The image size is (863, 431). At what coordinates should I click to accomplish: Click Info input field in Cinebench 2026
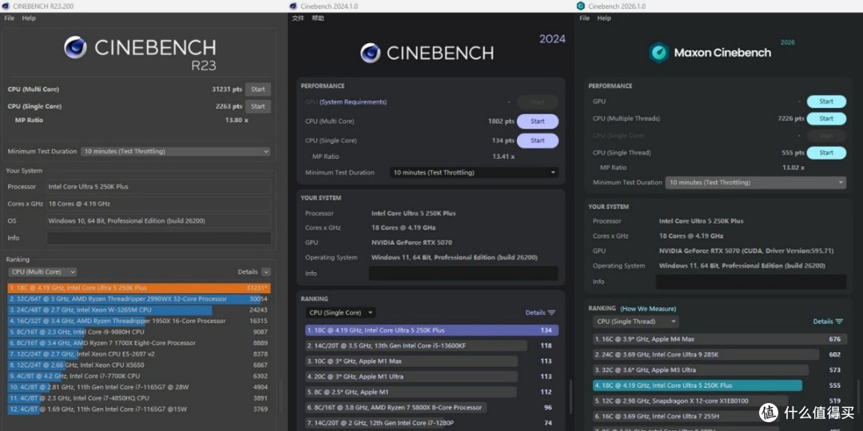point(750,282)
